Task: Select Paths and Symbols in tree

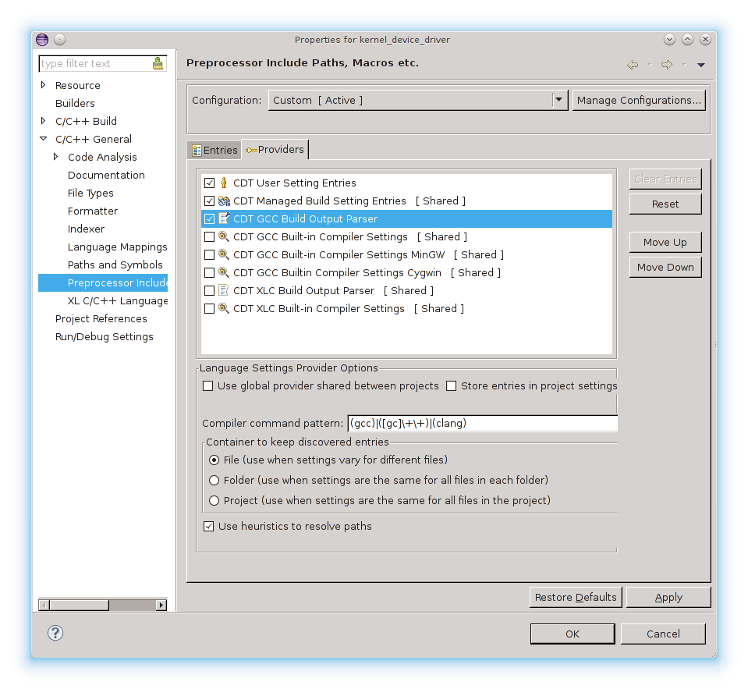Action: coord(115,265)
